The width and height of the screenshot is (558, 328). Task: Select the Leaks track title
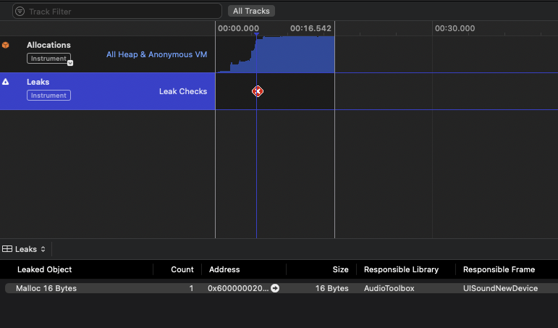click(38, 82)
